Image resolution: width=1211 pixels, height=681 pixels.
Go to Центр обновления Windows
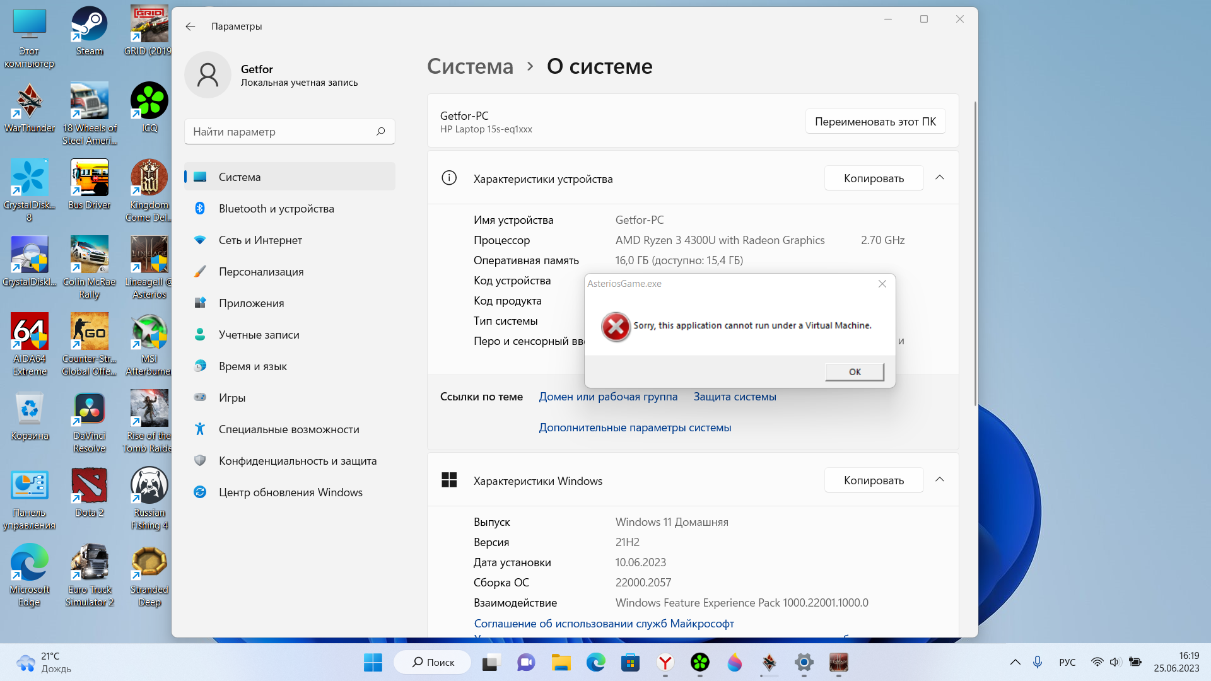[290, 492]
